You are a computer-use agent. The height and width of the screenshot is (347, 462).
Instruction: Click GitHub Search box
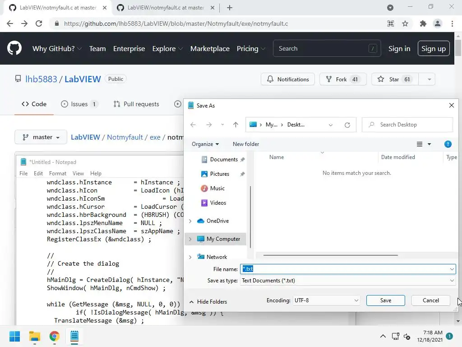tap(327, 48)
